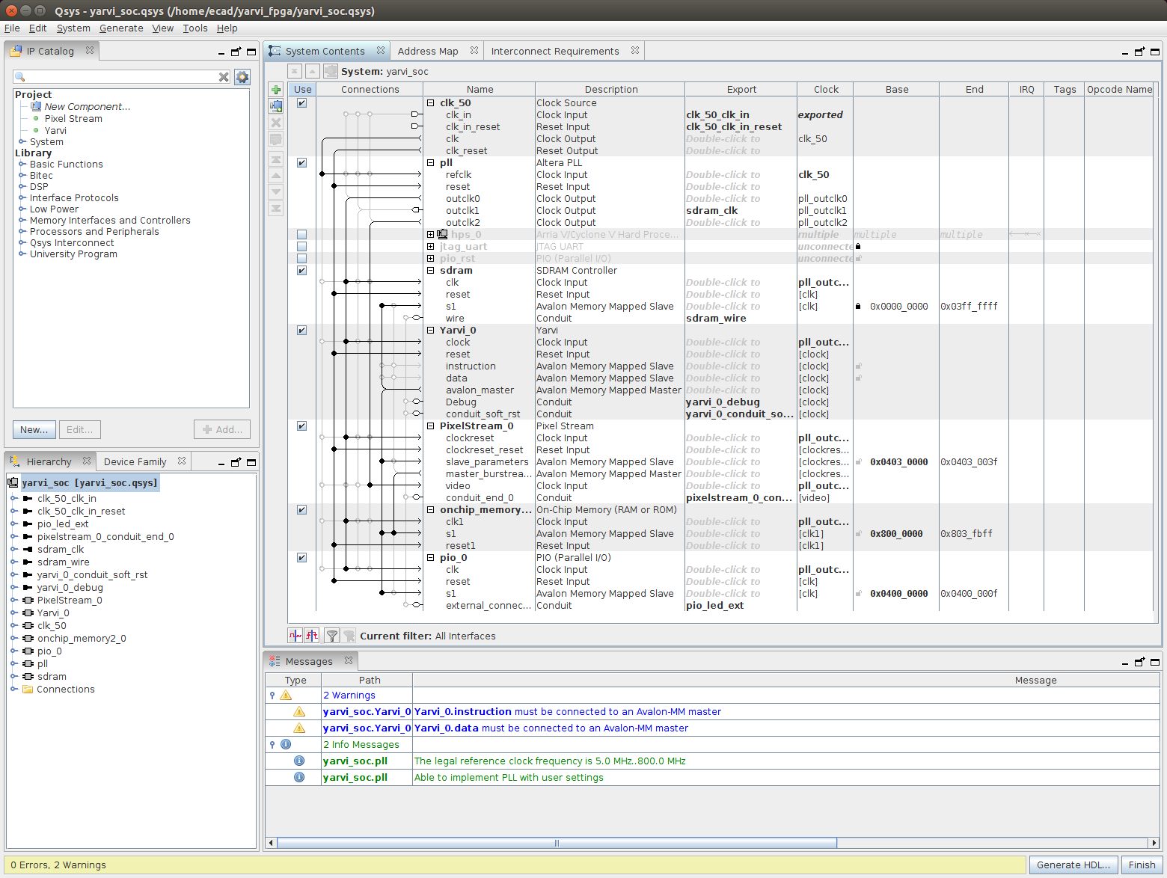Uncheck the Use checkbox for sdram

click(x=301, y=271)
